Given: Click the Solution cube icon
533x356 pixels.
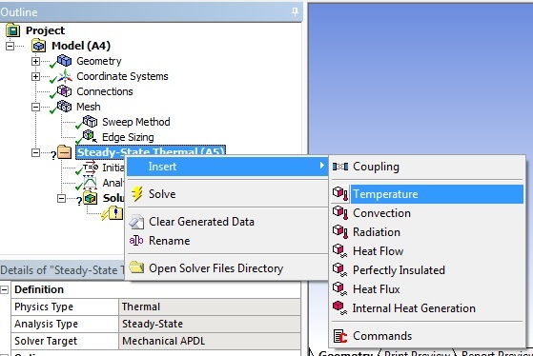Looking at the screenshot, I should tap(91, 198).
